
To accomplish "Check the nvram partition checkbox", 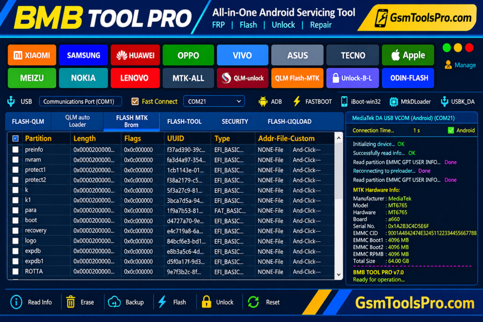I will (x=16, y=160).
